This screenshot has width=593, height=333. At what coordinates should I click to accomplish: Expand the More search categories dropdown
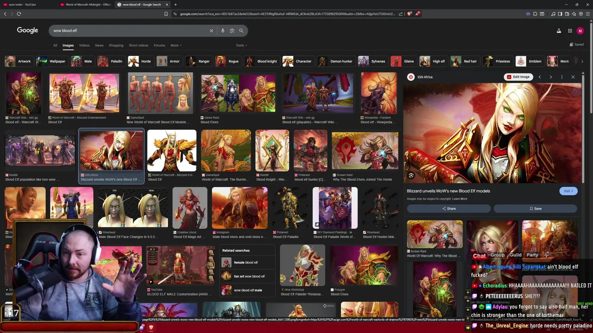coord(176,45)
